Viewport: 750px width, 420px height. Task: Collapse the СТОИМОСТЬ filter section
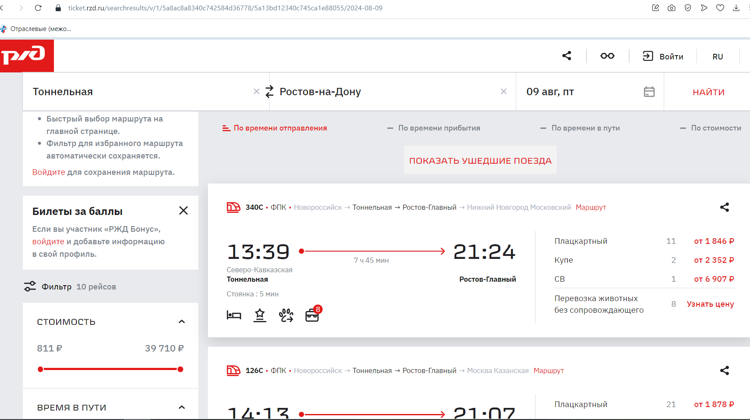[182, 322]
